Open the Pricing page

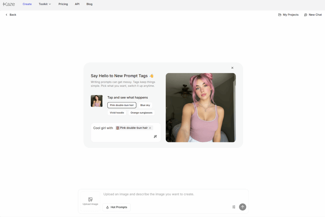tap(63, 4)
